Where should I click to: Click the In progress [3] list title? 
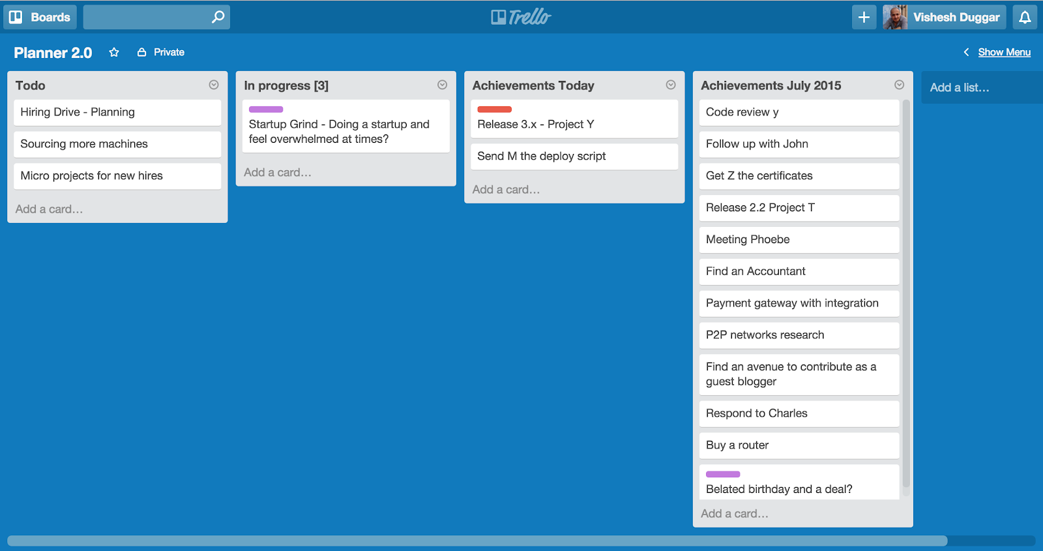coord(286,85)
